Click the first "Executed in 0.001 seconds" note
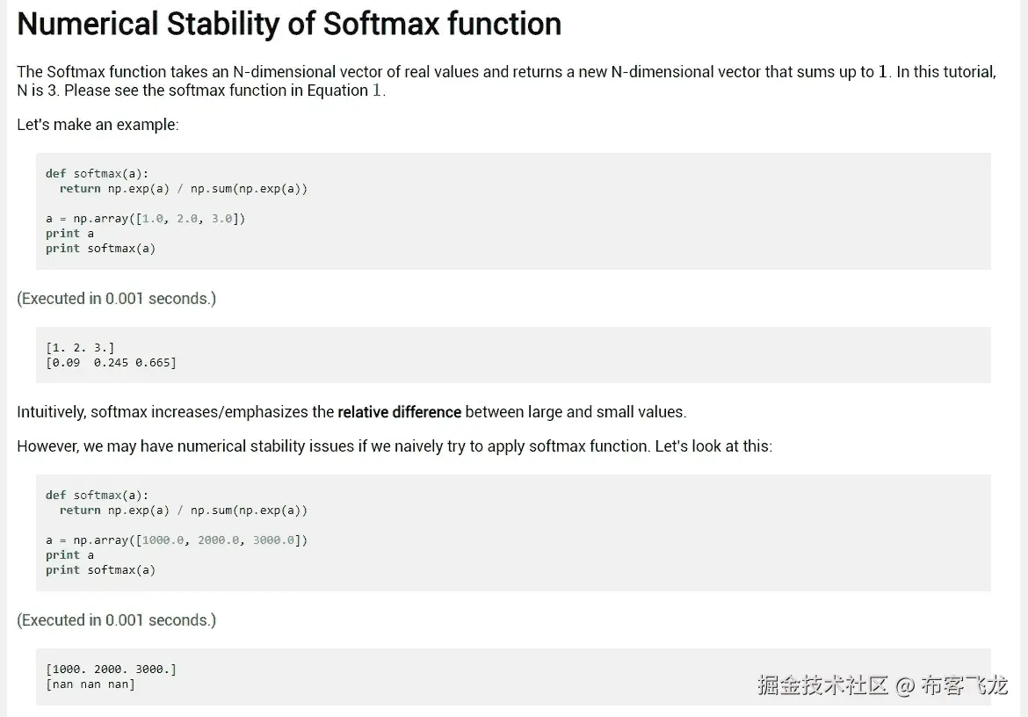This screenshot has width=1028, height=717. (x=116, y=299)
